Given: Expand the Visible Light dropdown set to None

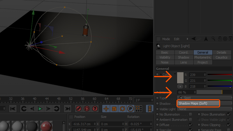Looking at the screenshot, I should coord(204,109).
